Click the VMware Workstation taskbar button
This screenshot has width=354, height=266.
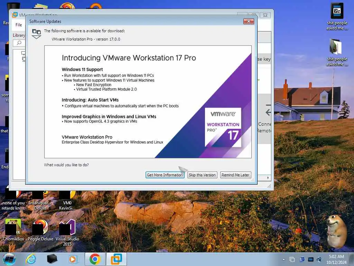(116, 259)
